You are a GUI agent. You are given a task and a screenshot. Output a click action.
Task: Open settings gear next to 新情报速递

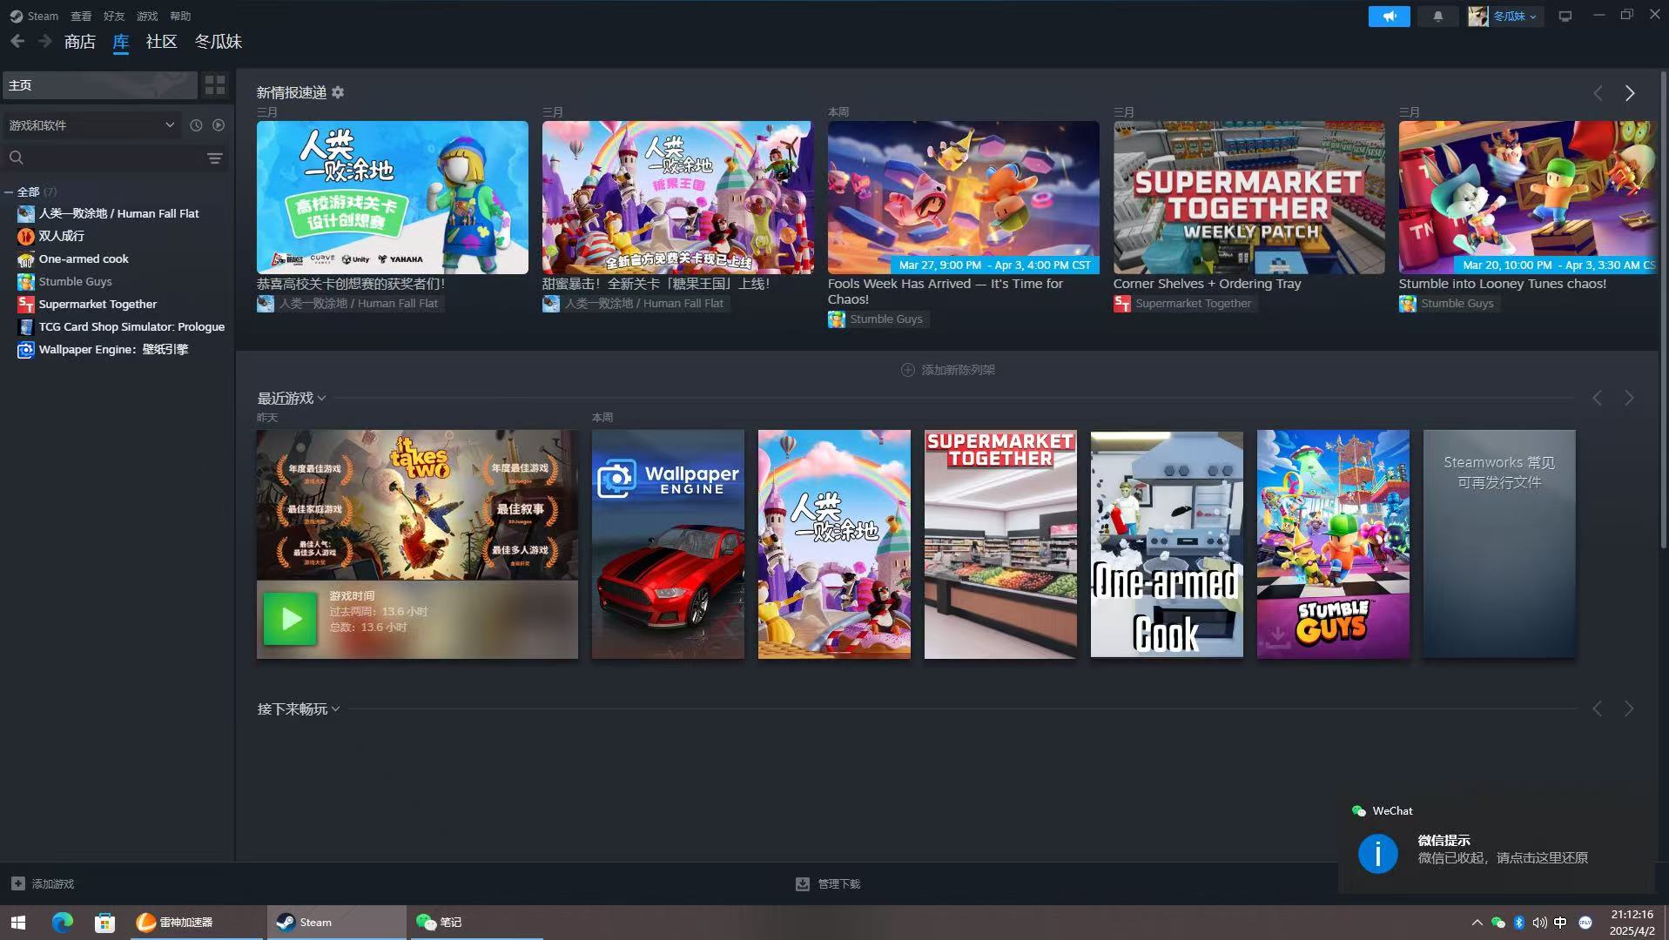click(x=338, y=92)
